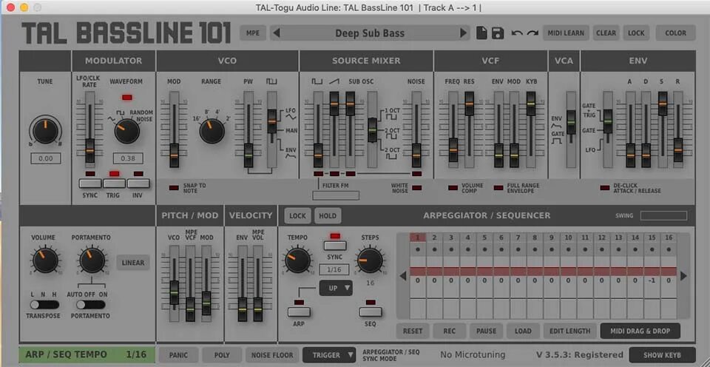710x367 pixels.
Task: Click the CLEAR button
Action: click(606, 33)
